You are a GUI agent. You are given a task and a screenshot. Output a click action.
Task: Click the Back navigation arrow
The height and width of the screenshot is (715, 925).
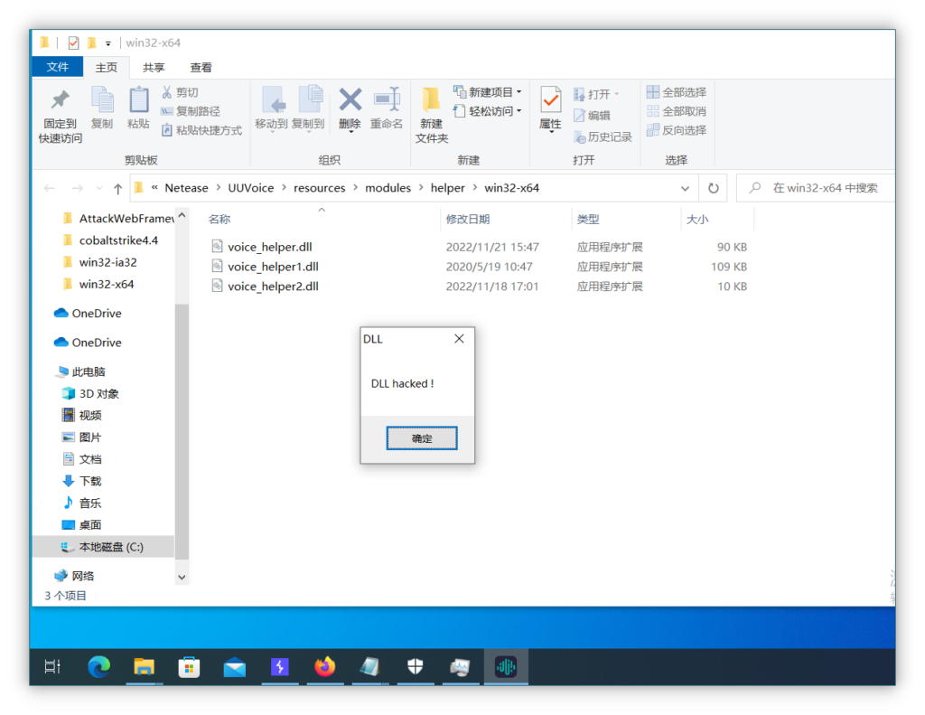[x=50, y=188]
